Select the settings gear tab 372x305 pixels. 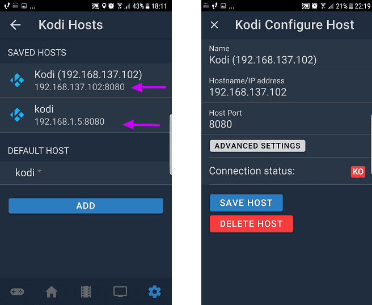155,291
